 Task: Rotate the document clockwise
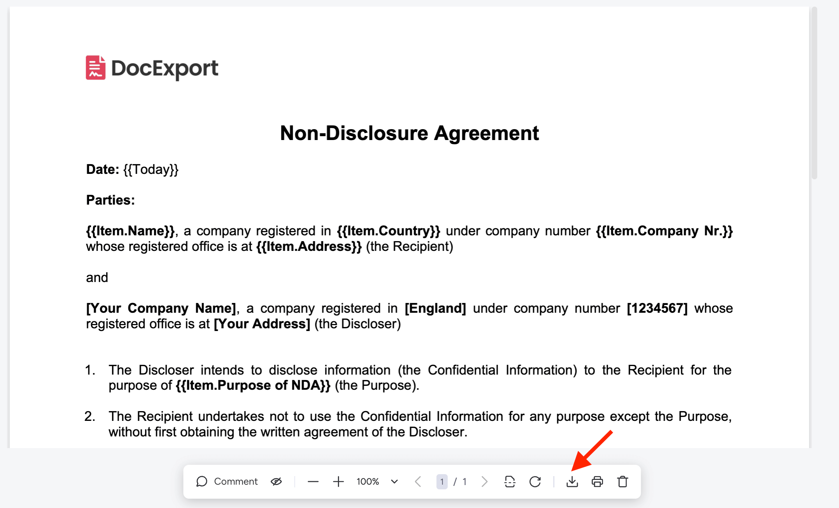pos(535,482)
